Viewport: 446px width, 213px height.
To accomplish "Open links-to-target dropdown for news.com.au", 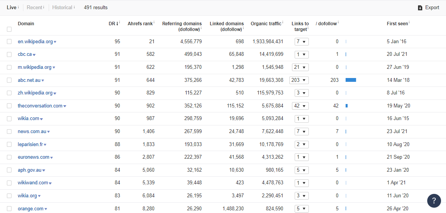I will [x=302, y=132].
